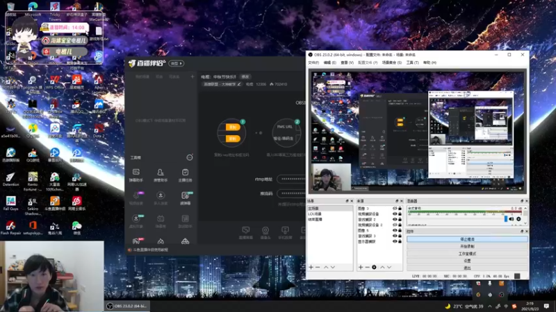
Task: Open the 配置文件(P) menu in OBS
Action: 368,62
